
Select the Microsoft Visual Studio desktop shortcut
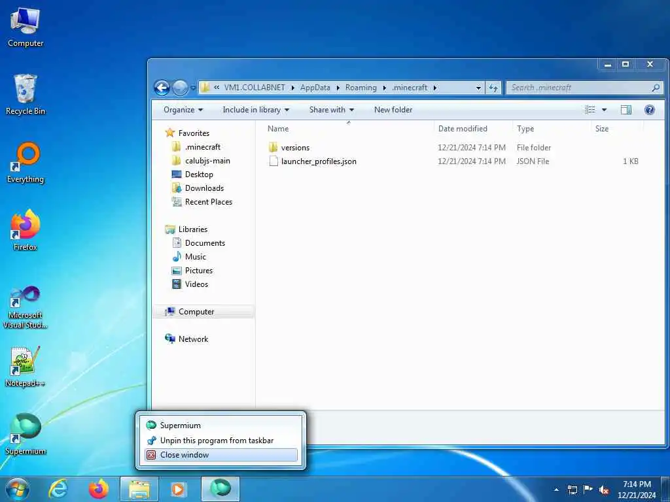pyautogui.click(x=26, y=307)
